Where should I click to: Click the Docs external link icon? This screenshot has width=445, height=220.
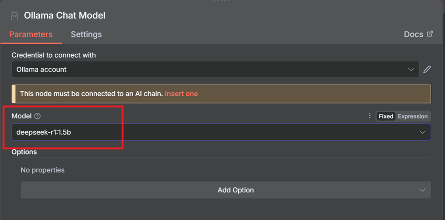pyautogui.click(x=430, y=34)
